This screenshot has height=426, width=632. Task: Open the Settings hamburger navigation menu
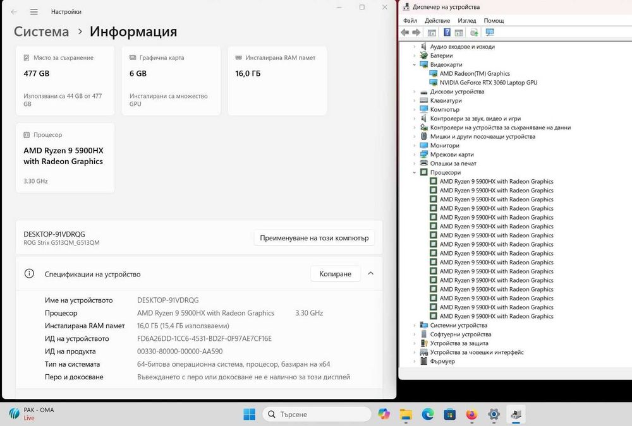[34, 12]
